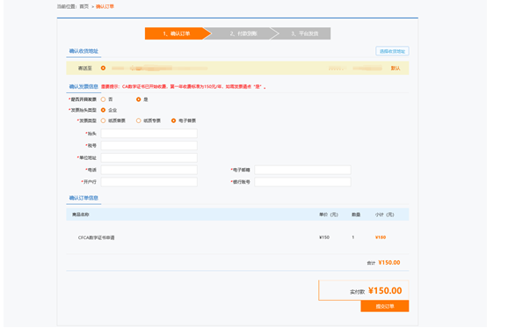
Task: Click the 默认 label on address row
Action: point(396,69)
